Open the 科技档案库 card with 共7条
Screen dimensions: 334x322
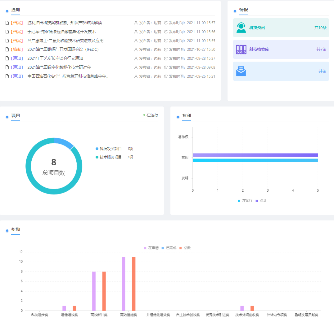tap(281, 50)
